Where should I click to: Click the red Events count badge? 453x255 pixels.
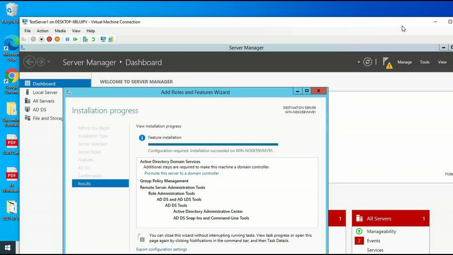coord(359,241)
